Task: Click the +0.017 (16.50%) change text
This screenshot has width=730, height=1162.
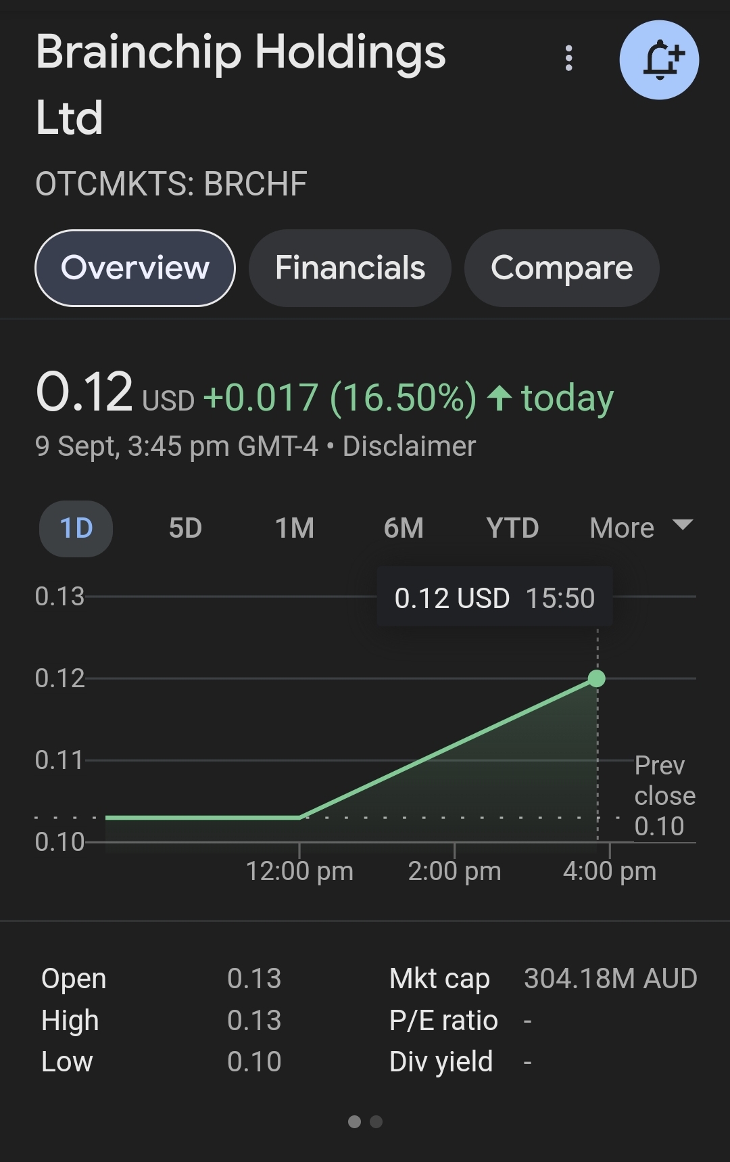Action: 340,398
